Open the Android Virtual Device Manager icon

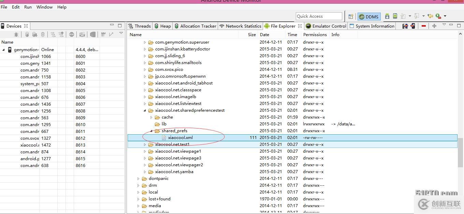(x=395, y=16)
